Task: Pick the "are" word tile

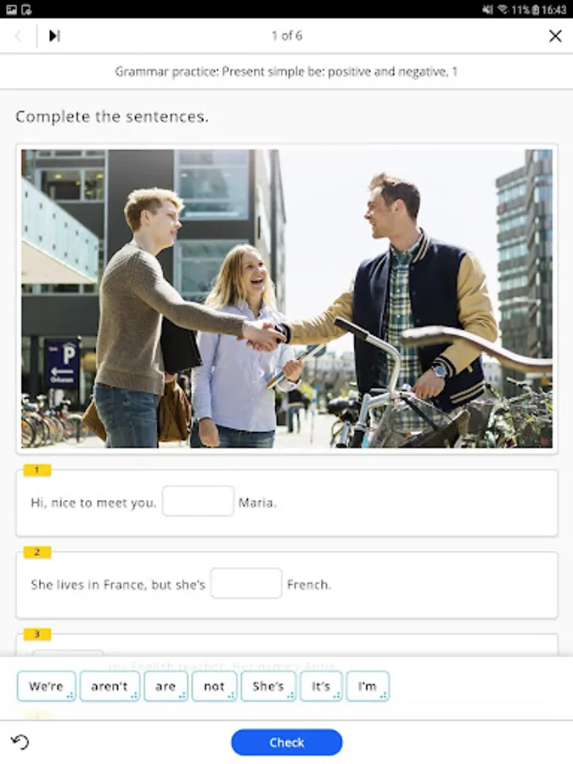Action: (166, 686)
